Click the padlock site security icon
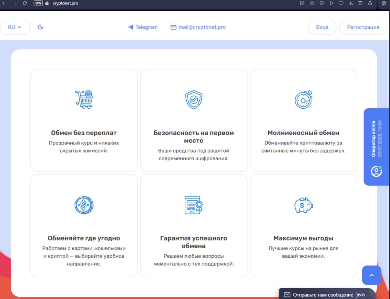Image resolution: width=390 pixels, height=299 pixels. point(47,3)
